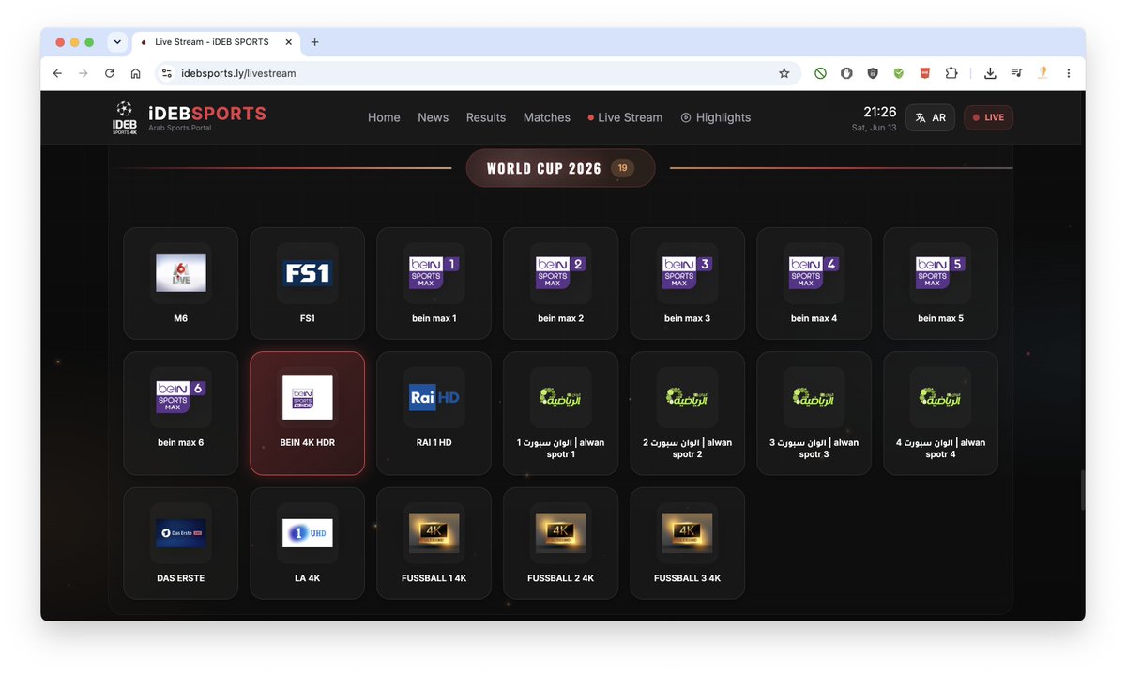Image resolution: width=1126 pixels, height=675 pixels.
Task: Open the DAS ERSTE channel
Action: [180, 543]
